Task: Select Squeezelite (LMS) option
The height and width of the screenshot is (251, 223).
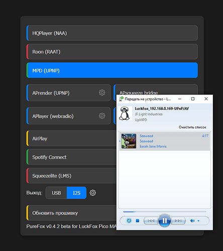Action: pyautogui.click(x=71, y=176)
